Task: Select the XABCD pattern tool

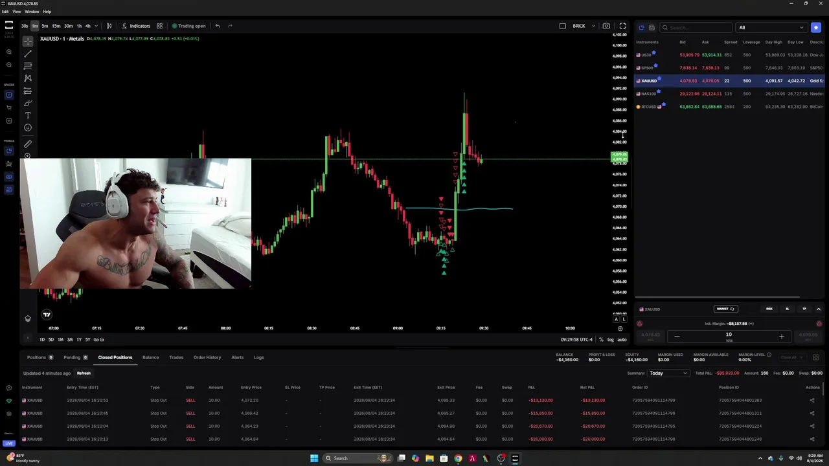Action: pyautogui.click(x=28, y=78)
